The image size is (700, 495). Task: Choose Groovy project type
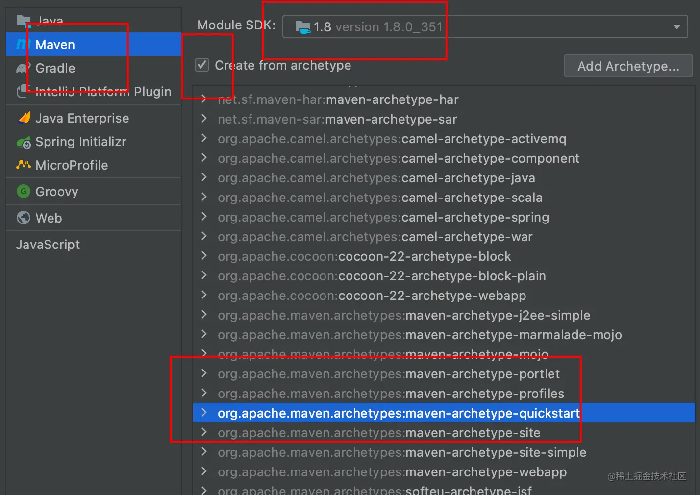point(94,192)
